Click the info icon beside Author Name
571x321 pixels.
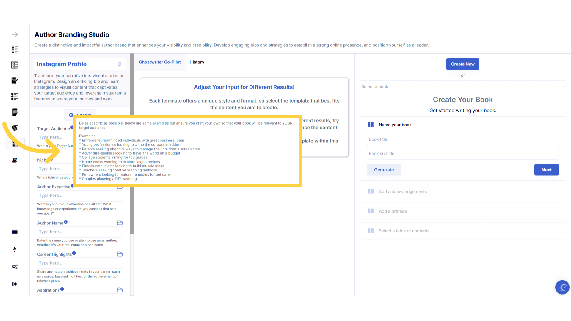click(x=66, y=222)
